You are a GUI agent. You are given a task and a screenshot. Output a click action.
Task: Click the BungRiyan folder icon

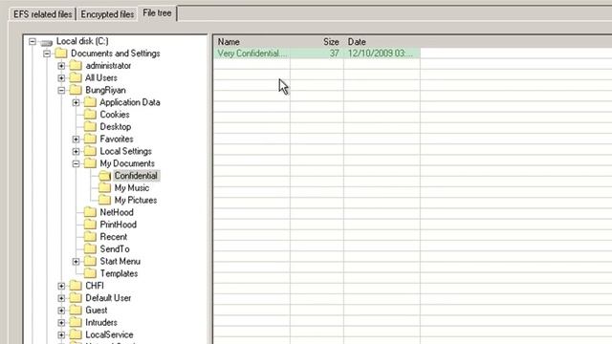pos(76,90)
